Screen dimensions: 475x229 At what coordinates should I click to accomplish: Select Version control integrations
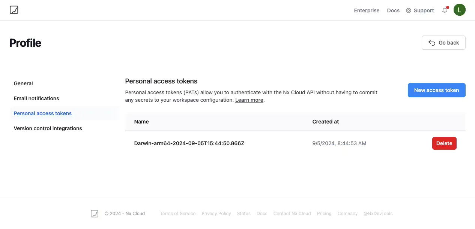pyautogui.click(x=48, y=128)
